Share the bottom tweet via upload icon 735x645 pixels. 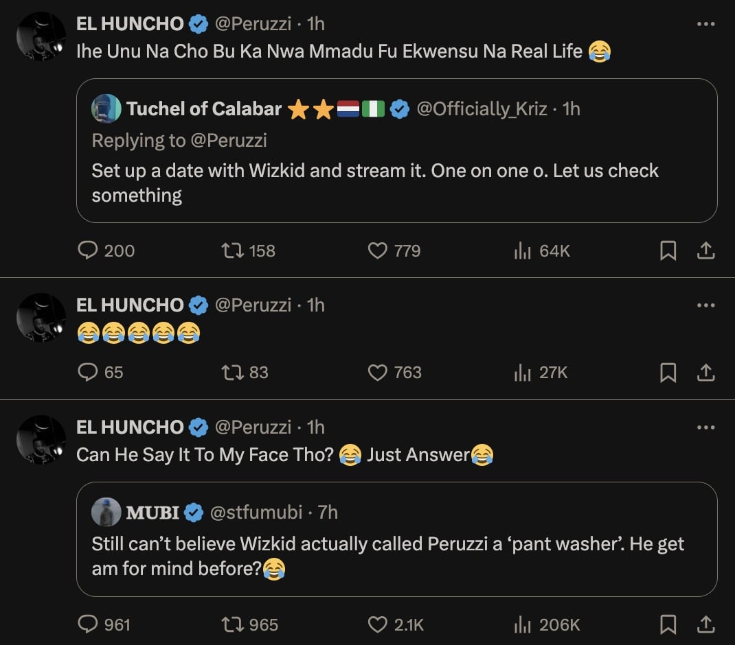click(708, 624)
